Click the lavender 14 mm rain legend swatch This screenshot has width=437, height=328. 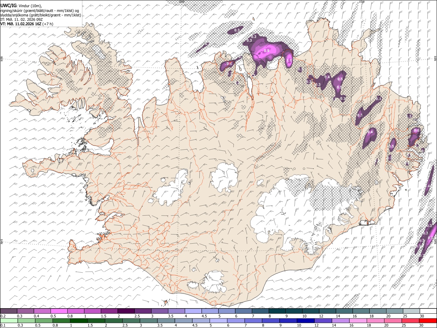click(340, 320)
